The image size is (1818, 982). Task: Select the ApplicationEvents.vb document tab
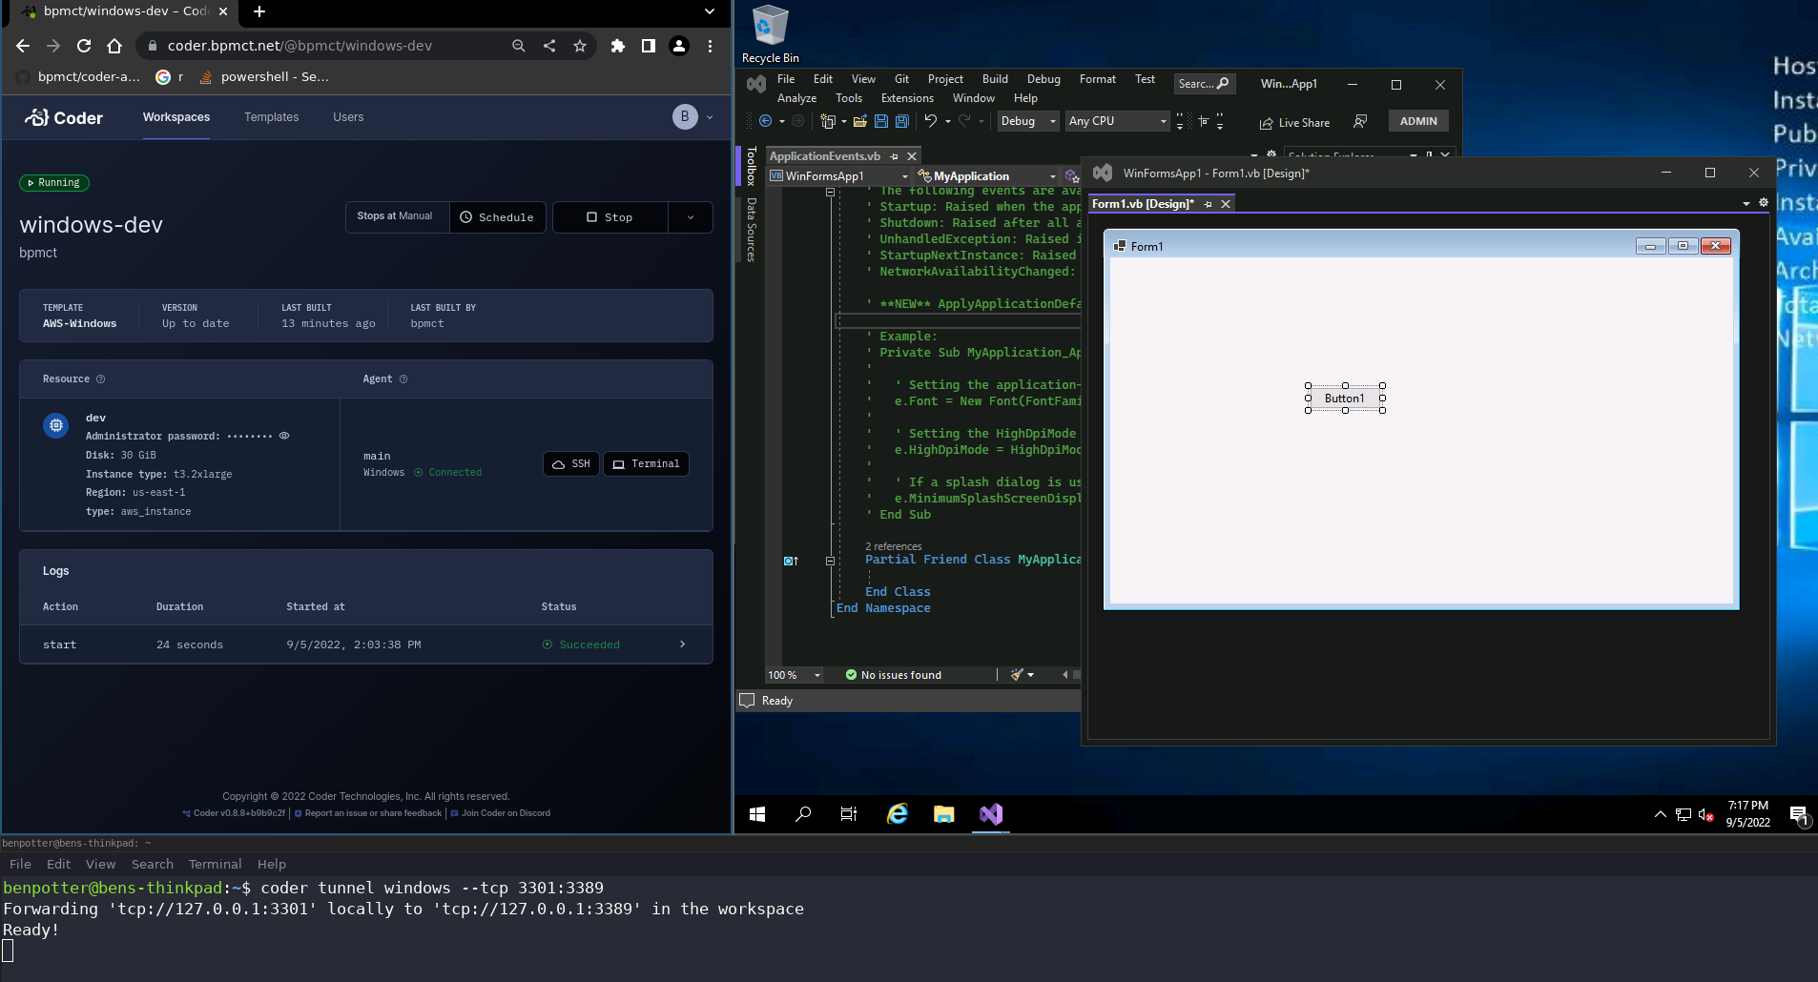[x=825, y=156]
